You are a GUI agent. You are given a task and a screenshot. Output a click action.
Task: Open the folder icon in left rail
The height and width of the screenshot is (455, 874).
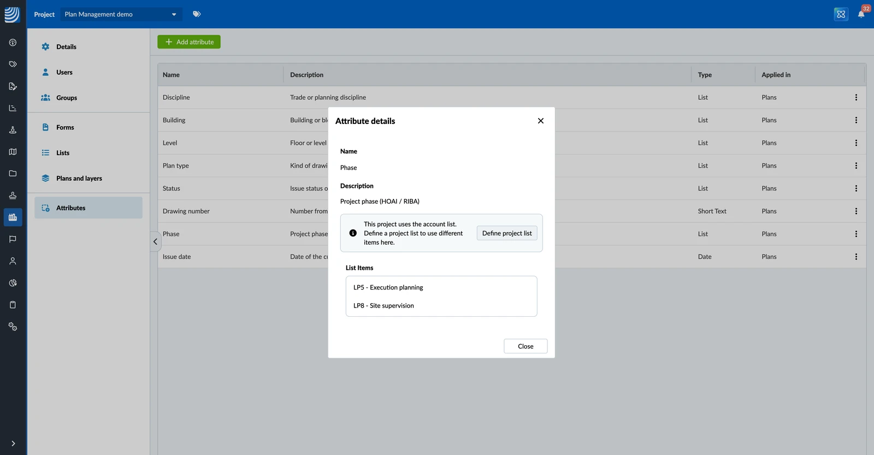coord(13,174)
